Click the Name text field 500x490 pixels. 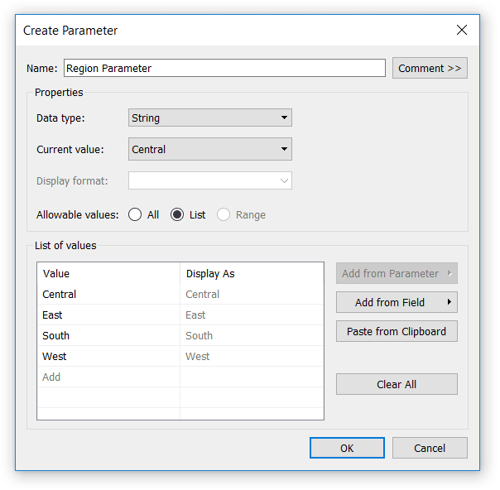[224, 69]
